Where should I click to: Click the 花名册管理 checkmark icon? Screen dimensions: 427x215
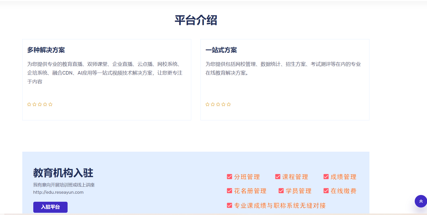[x=230, y=191]
